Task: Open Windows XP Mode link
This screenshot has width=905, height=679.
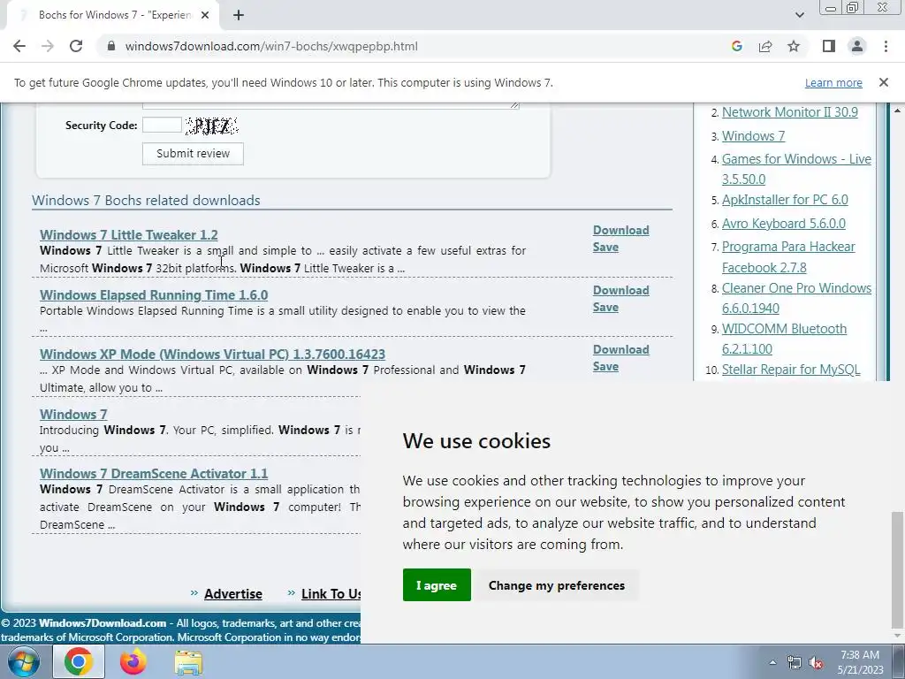Action: (x=212, y=354)
